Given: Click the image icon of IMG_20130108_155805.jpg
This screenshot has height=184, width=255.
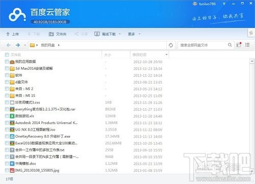Looking at the screenshot, I should click(12, 170).
